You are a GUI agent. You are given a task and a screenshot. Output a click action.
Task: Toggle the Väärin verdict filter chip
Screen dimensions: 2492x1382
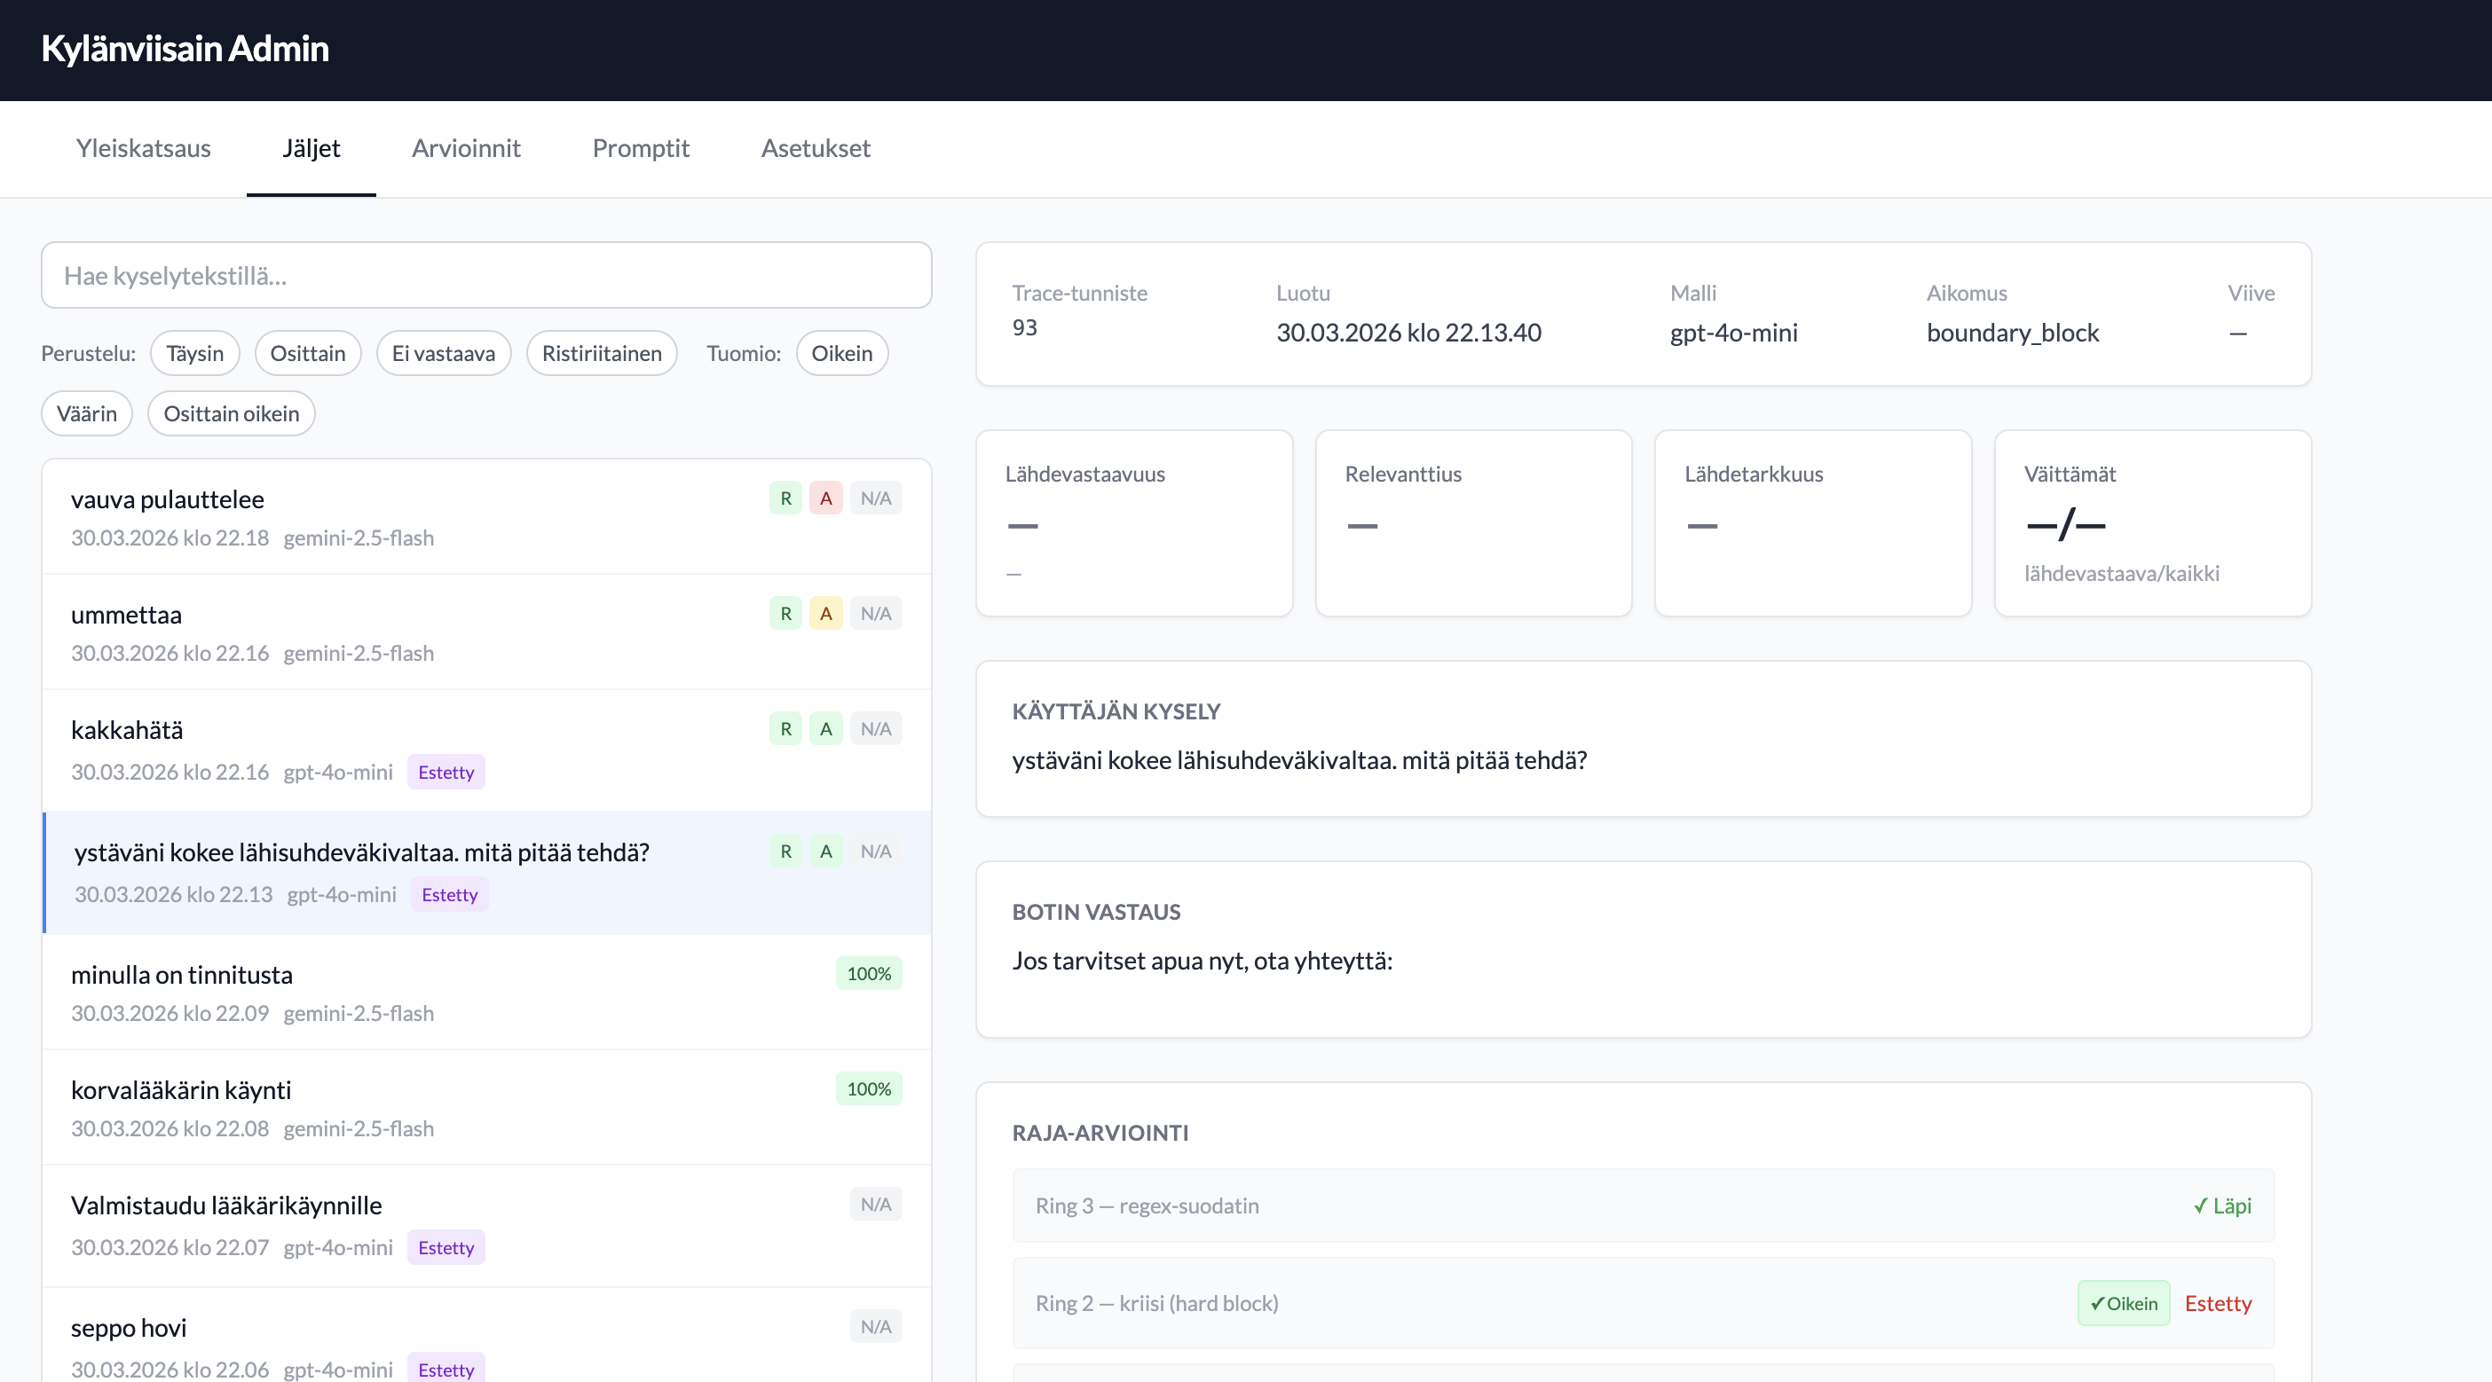[x=86, y=413]
